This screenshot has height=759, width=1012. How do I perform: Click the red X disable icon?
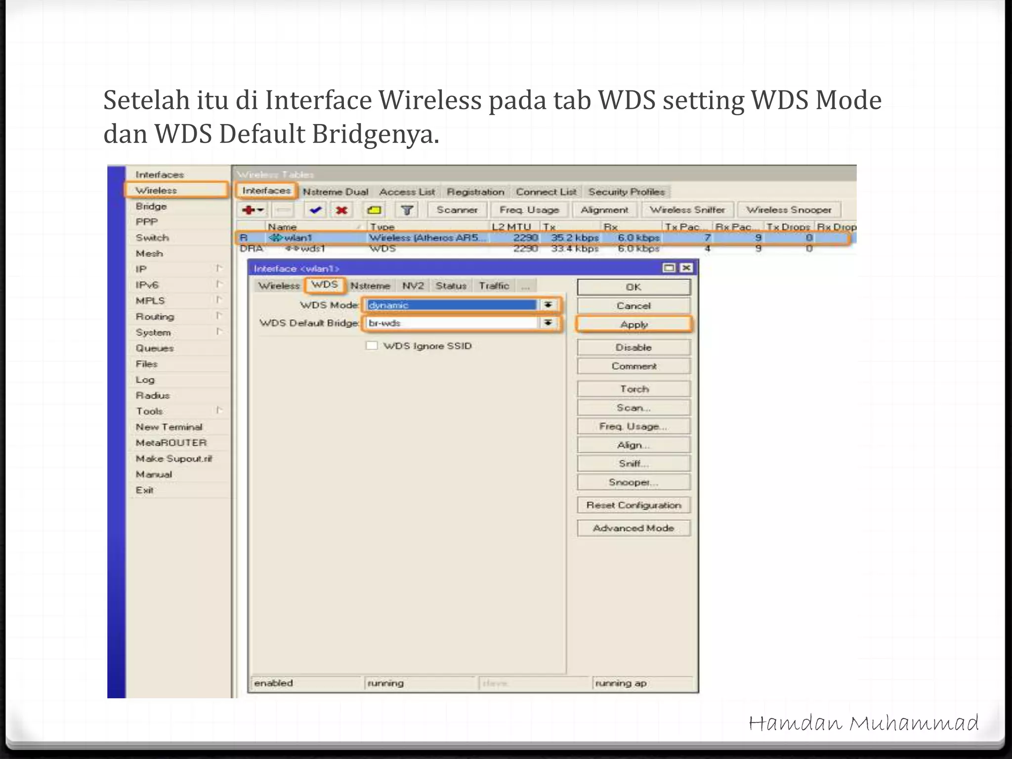[x=341, y=210]
